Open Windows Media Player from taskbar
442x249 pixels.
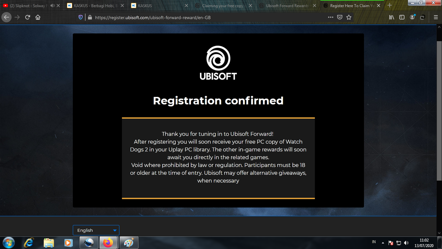tap(69, 243)
